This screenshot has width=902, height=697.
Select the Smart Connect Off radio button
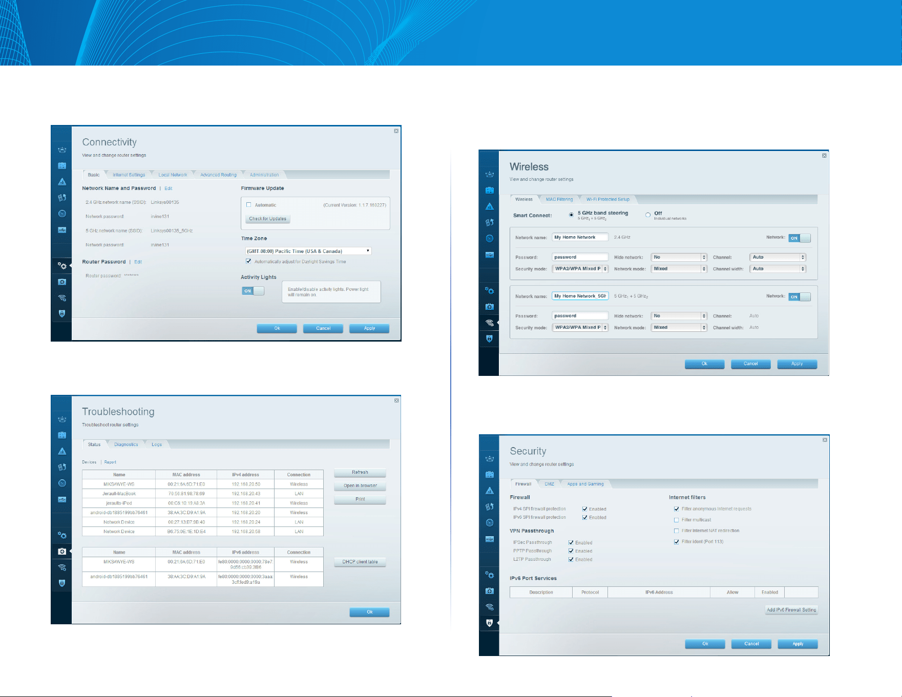point(648,215)
